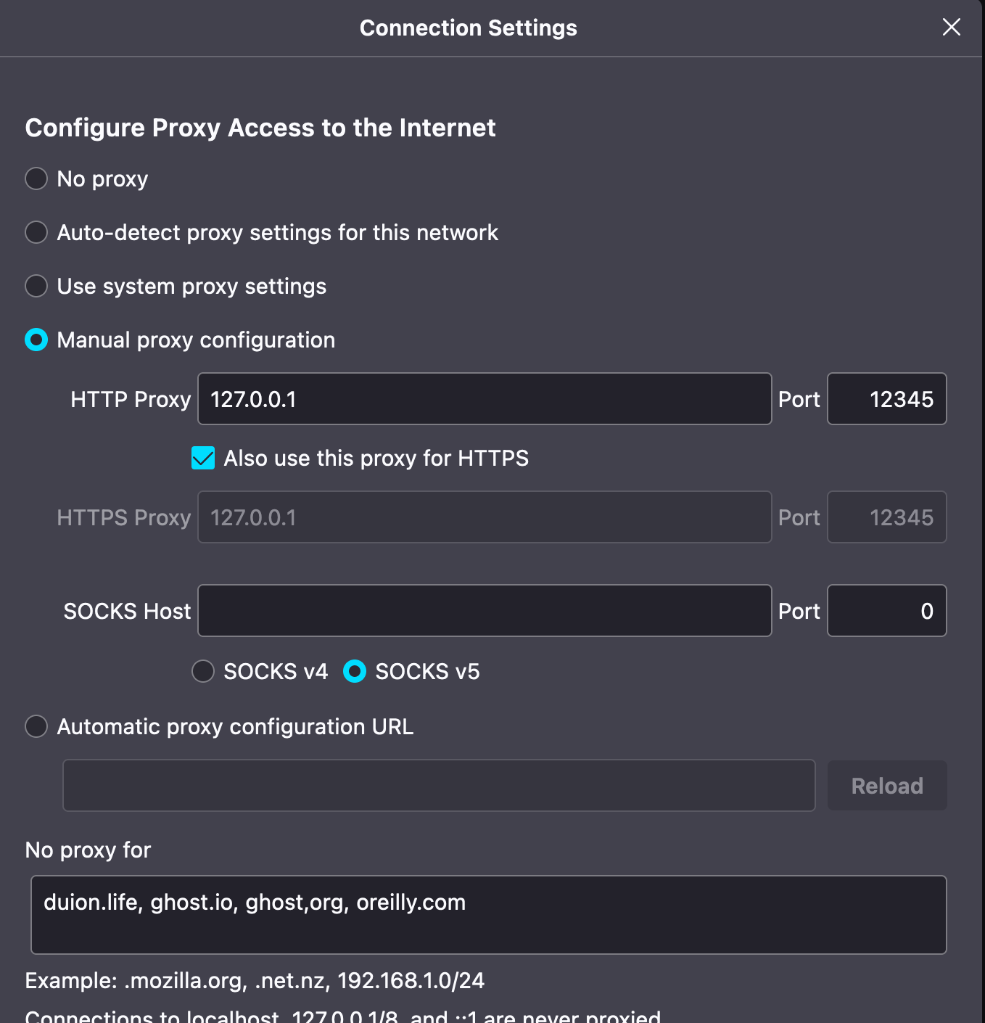Click the Manual proxy configuration label
The height and width of the screenshot is (1023, 985).
(x=196, y=340)
